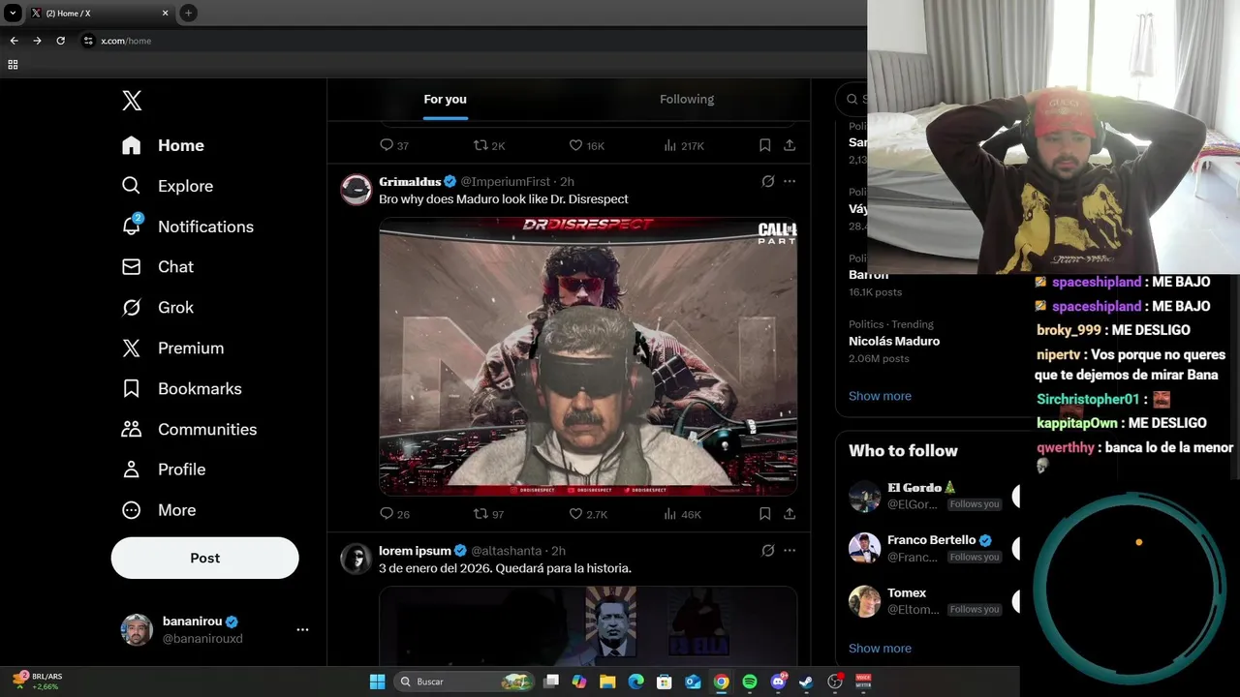Screen dimensions: 1240x697
Task: Open Notifications with the unread badge
Action: [x=187, y=227]
